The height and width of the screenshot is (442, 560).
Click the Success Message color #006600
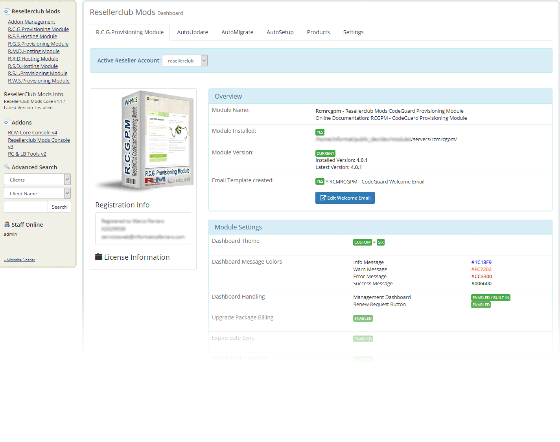point(481,283)
